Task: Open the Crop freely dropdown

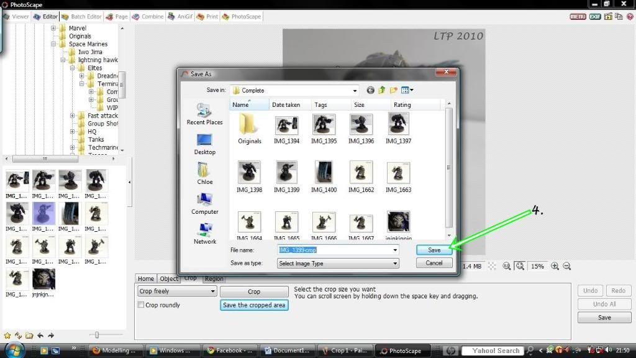Action: pos(177,291)
